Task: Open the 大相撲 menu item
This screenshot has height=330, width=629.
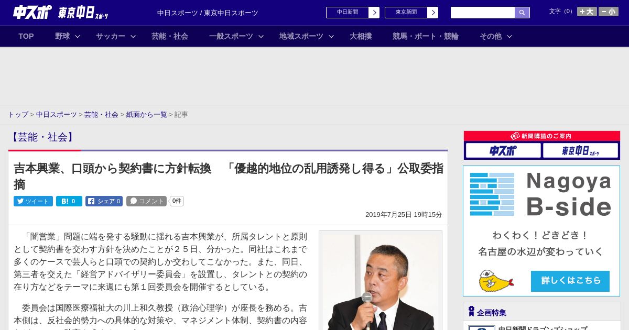Action: (x=361, y=36)
